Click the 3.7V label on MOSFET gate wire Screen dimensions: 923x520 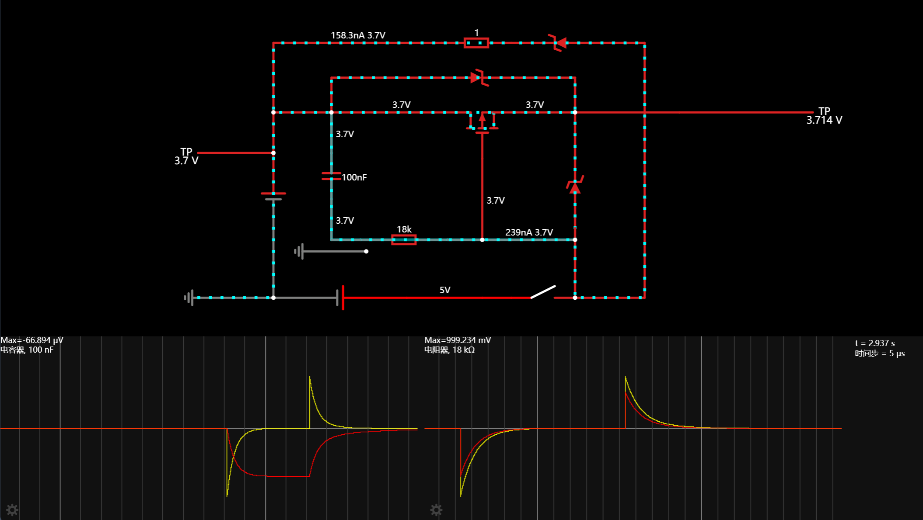click(496, 201)
